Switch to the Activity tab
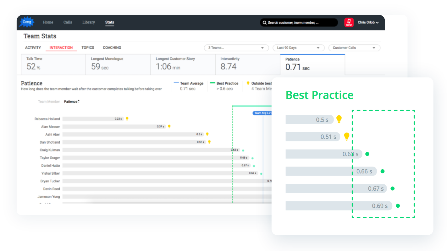Viewport: 447px width, 251px height. pyautogui.click(x=33, y=48)
